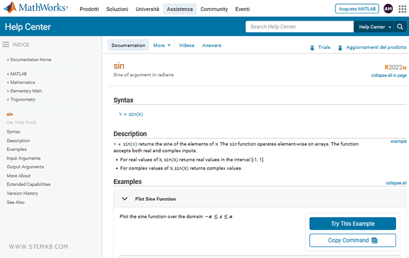Click the collapse all in page link
The width and height of the screenshot is (409, 258).
pos(389,75)
